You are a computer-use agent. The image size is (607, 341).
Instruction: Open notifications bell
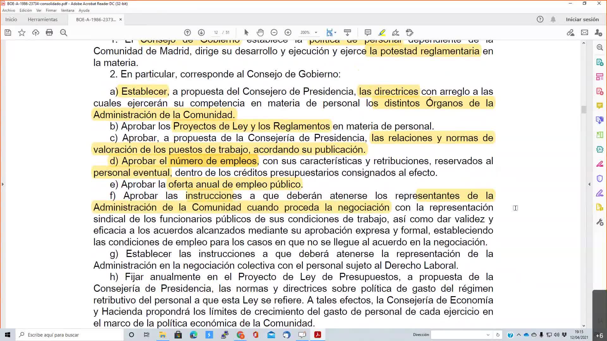(553, 19)
